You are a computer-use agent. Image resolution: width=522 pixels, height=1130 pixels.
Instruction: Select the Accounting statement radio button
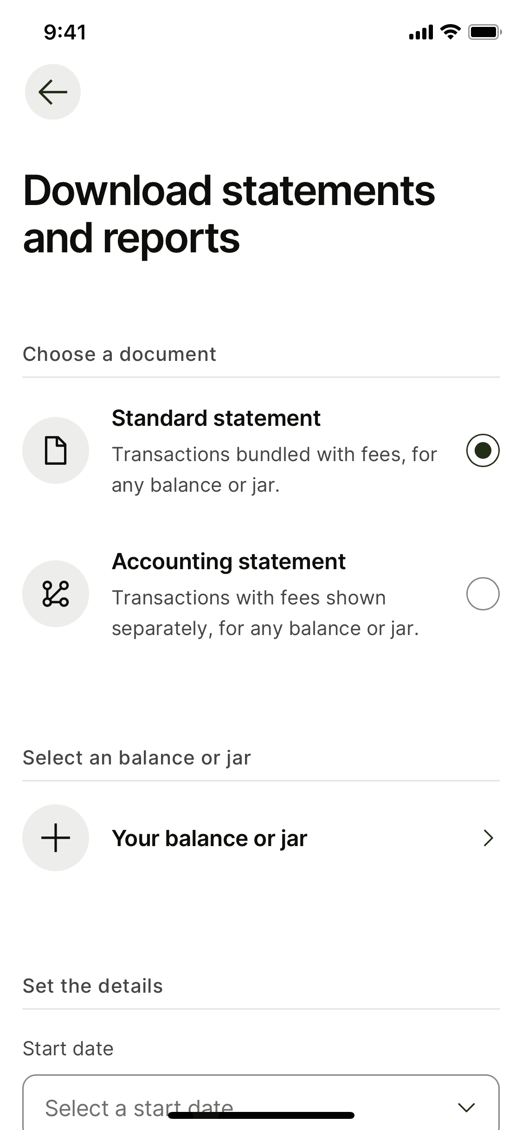click(x=483, y=594)
